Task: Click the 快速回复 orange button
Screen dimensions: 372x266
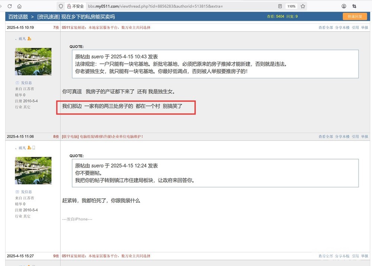Action: tap(355, 16)
